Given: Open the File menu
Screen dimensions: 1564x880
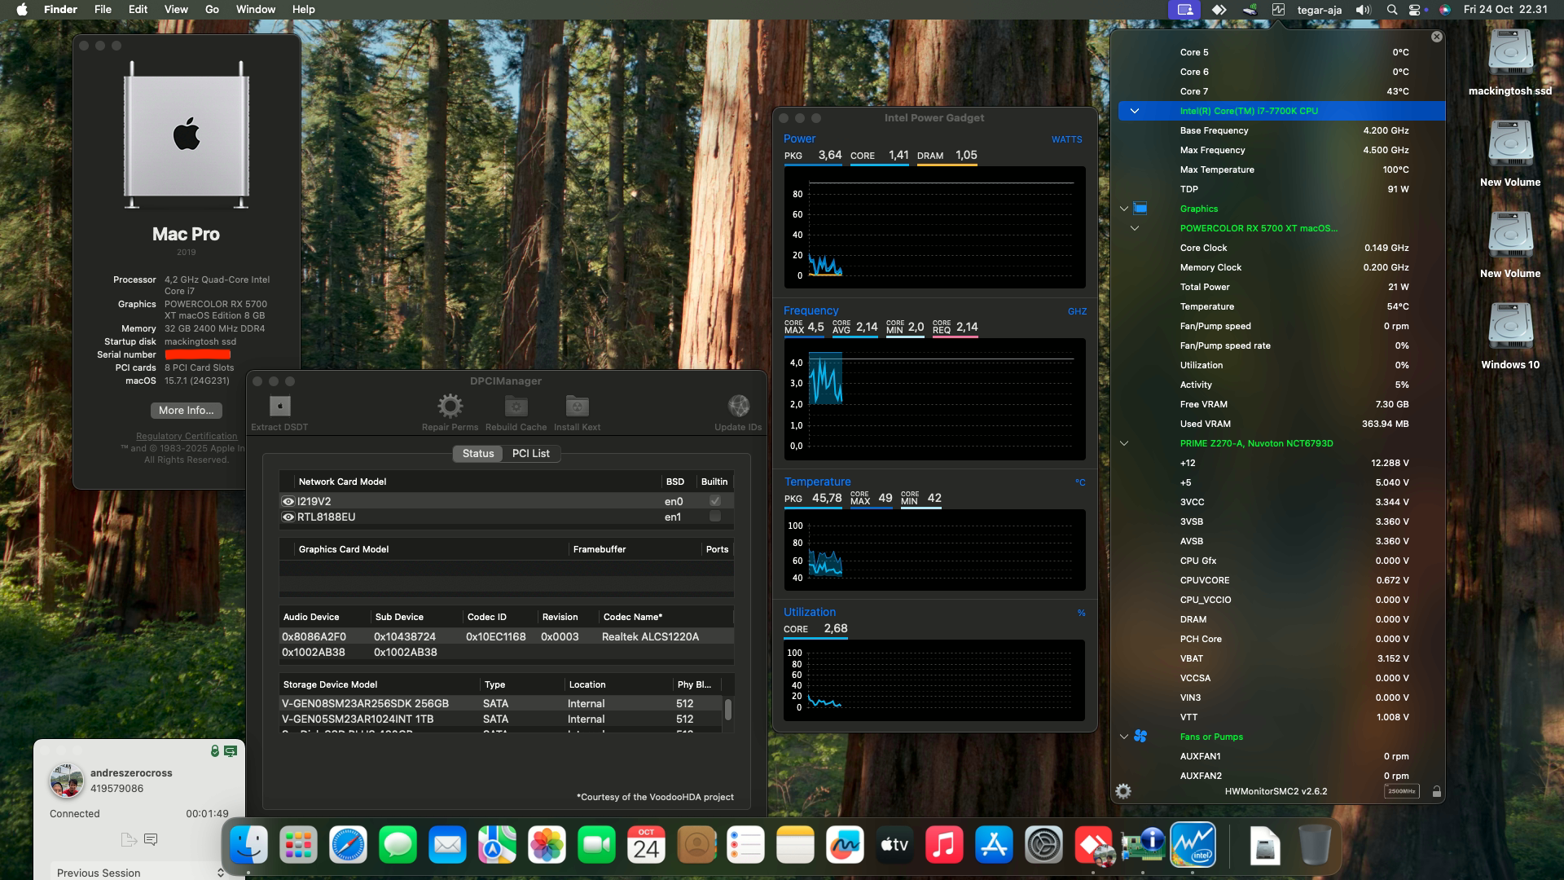Looking at the screenshot, I should (x=103, y=10).
